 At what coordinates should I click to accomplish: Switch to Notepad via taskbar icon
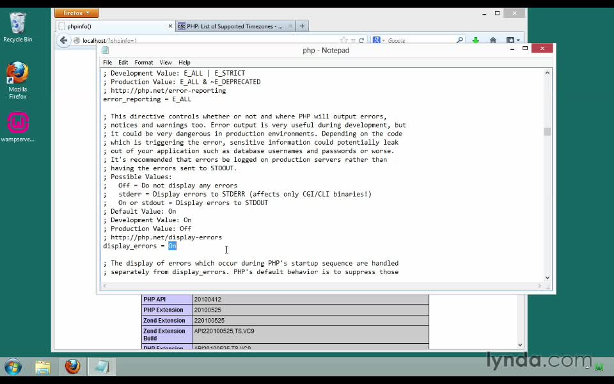(x=102, y=367)
